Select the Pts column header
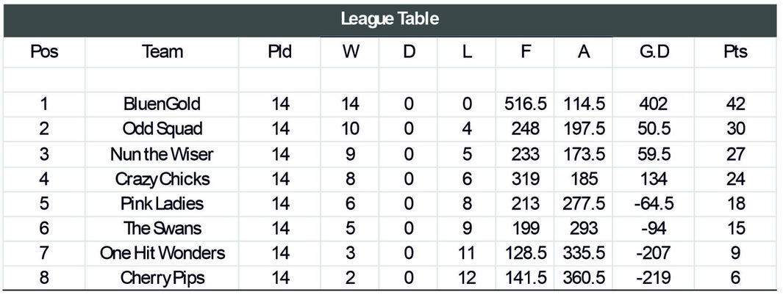The height and width of the screenshot is (303, 783). tap(735, 52)
